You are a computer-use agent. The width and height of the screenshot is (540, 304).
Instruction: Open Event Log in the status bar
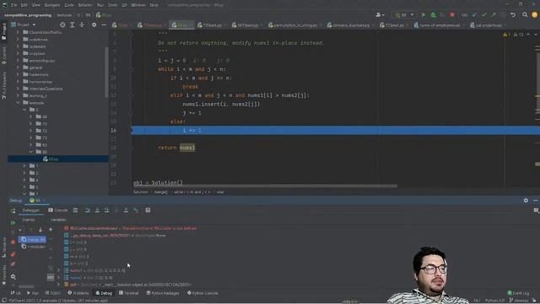[x=518, y=293]
